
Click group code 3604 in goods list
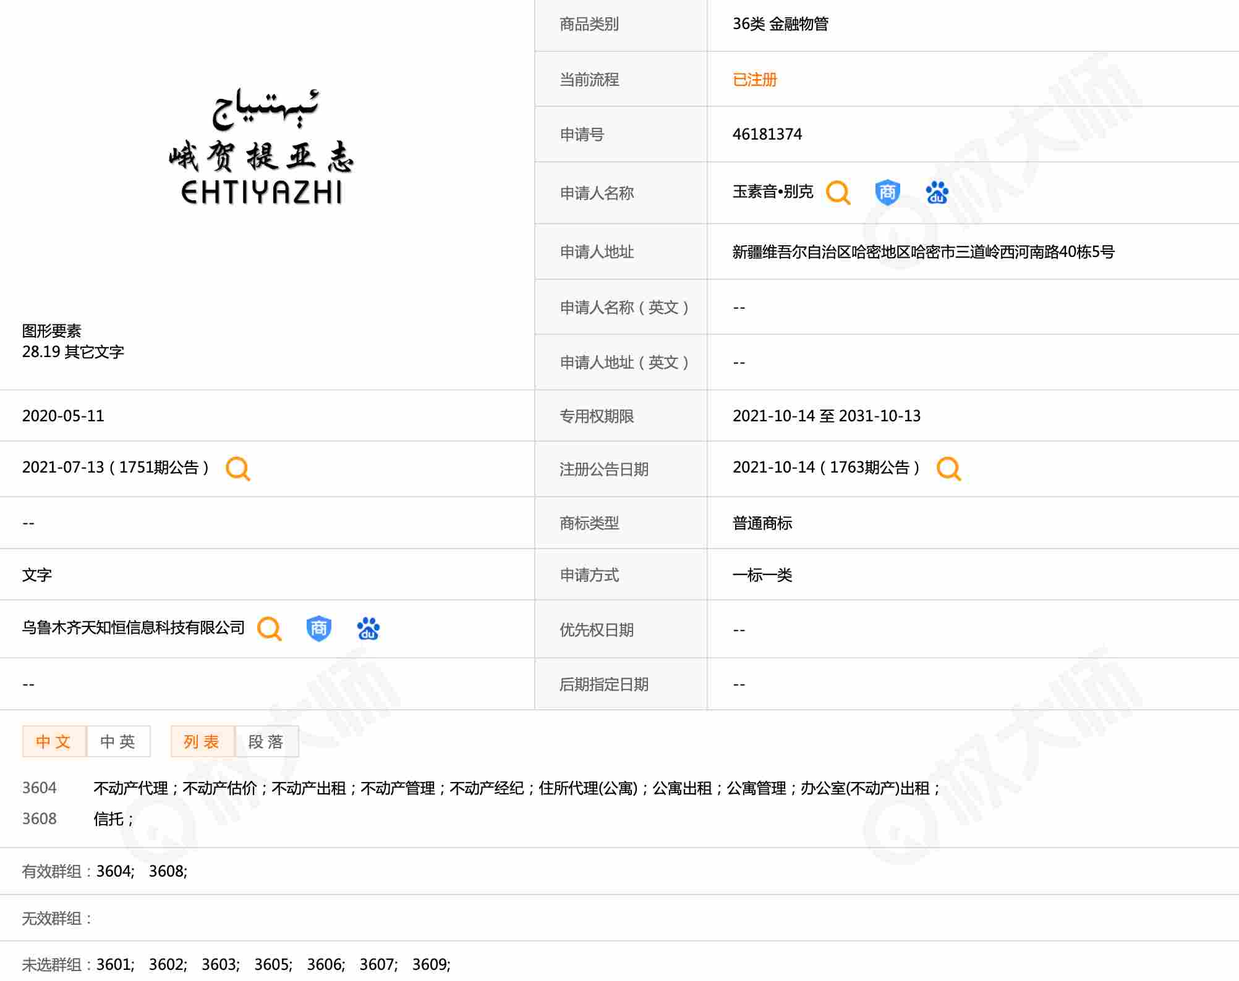[39, 788]
